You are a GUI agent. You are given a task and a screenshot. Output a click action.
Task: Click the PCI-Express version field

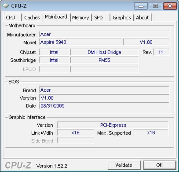pyautogui.click(x=113, y=125)
